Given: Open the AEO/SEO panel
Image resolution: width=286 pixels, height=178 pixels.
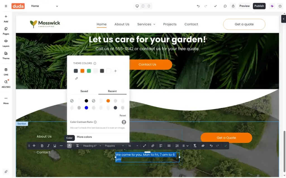Looking at the screenshot, I should pyautogui.click(x=6, y=84).
